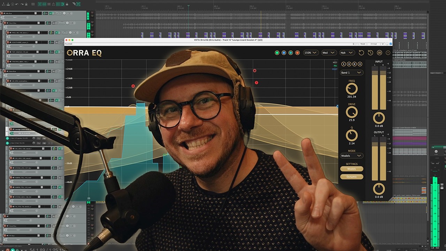Toggle the grid lines icon in REAPER toolbar

click(x=58, y=4)
